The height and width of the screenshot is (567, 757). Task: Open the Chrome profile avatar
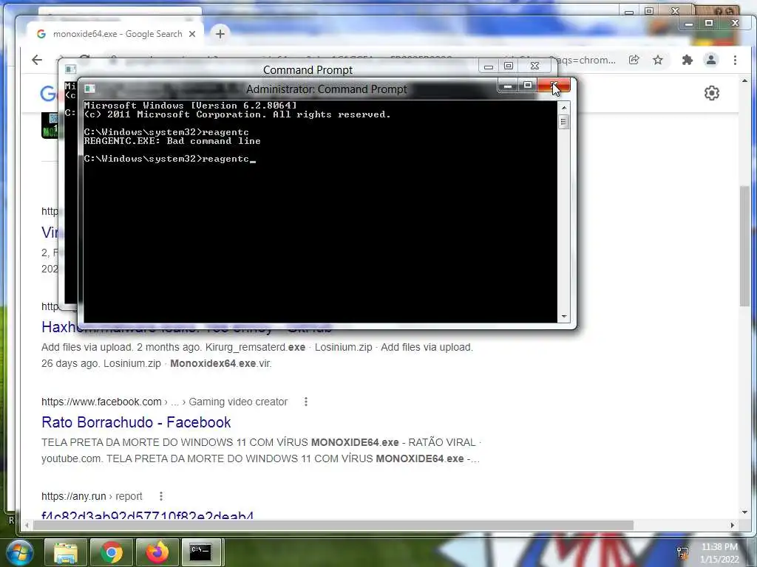point(710,60)
